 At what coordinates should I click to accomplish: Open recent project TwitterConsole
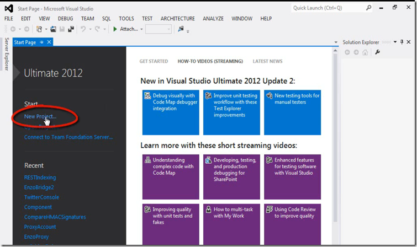click(41, 197)
